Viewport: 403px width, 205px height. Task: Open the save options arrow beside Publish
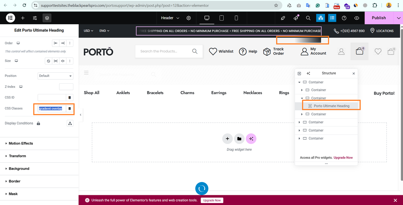pyautogui.click(x=398, y=18)
